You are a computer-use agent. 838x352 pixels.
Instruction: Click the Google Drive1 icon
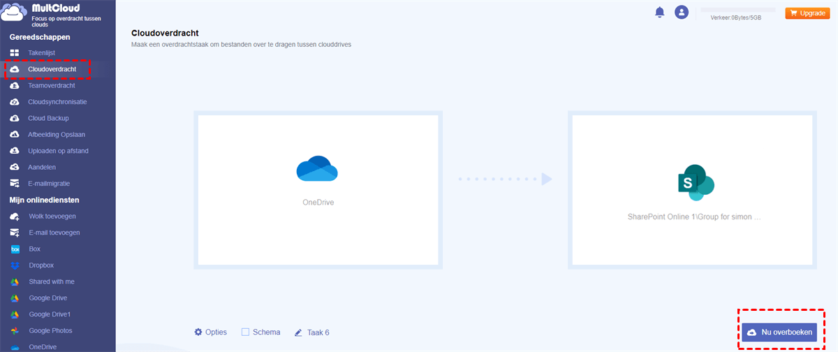15,314
